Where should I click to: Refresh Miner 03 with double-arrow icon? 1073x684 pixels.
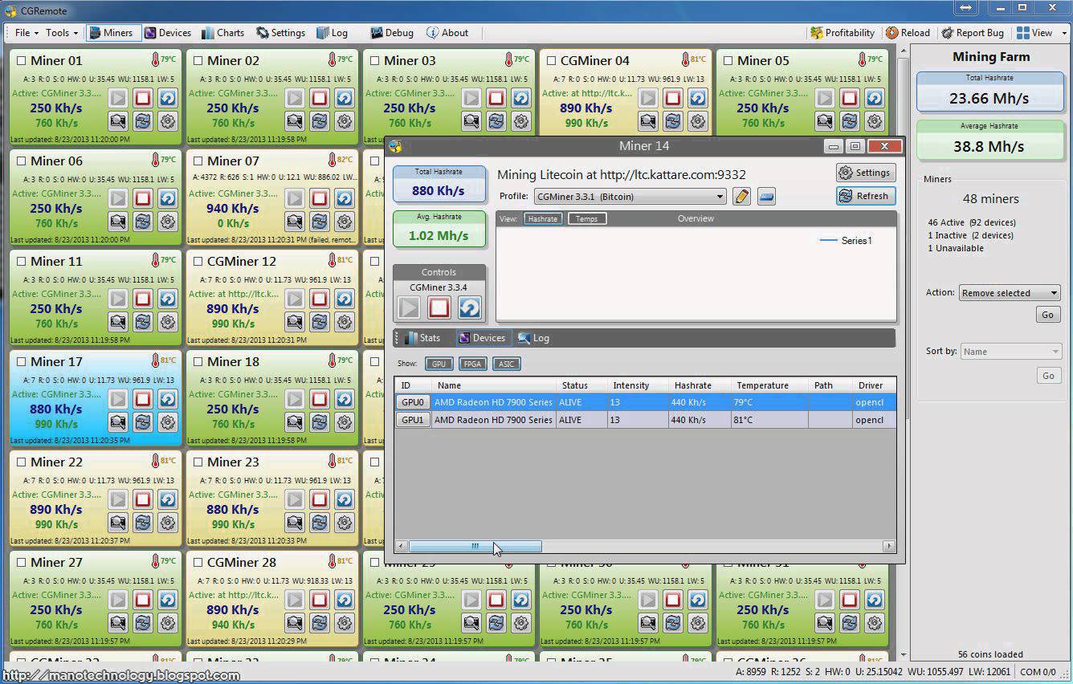click(x=496, y=122)
